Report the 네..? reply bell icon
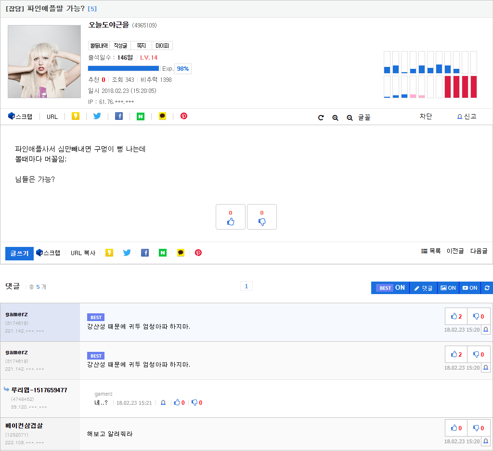 (x=163, y=402)
